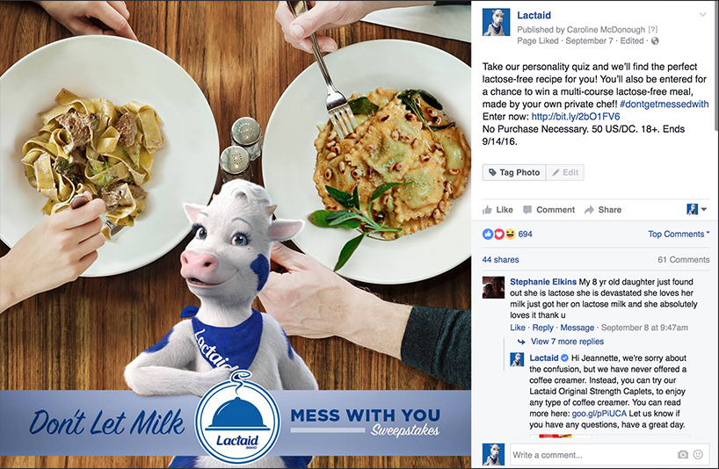Click the #dontgetmessedwith hashtag

664,104
